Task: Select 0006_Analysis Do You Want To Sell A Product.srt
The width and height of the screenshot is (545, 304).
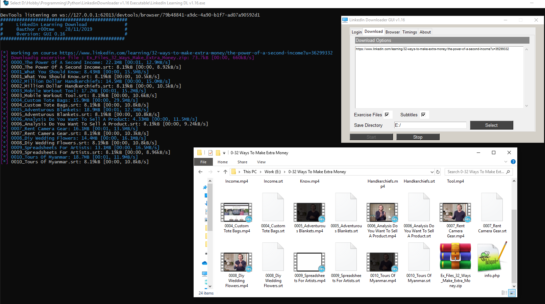Action: click(x=419, y=207)
